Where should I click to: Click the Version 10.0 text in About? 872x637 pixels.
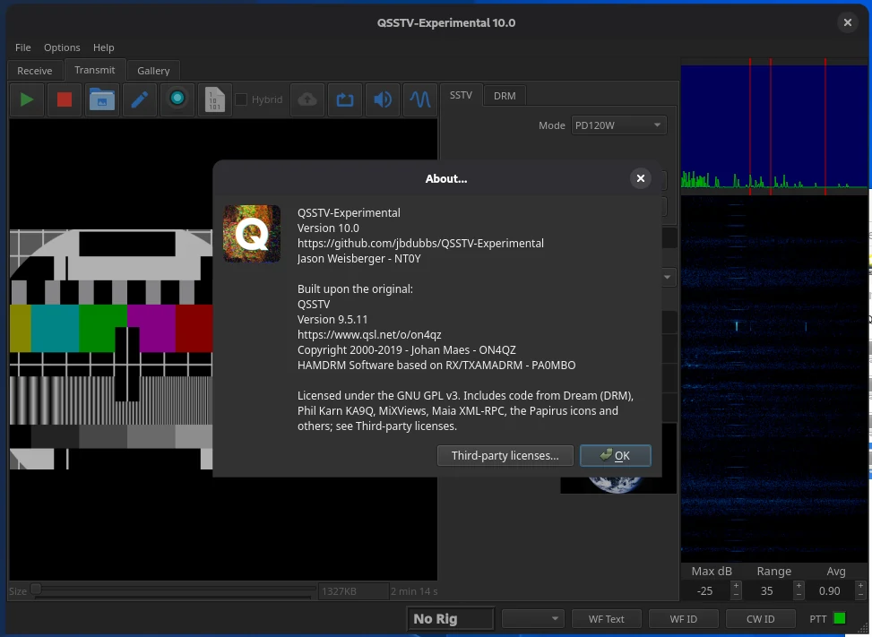pos(328,228)
